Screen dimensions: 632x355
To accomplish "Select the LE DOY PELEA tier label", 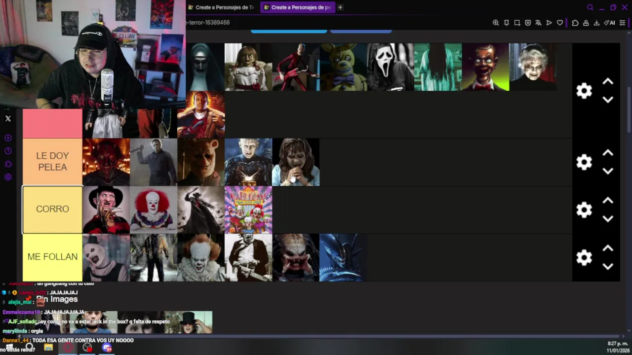I will [x=52, y=162].
